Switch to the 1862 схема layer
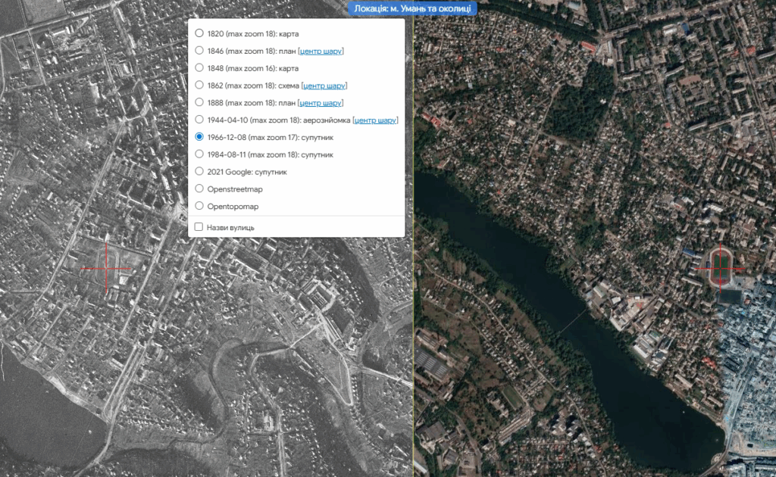Viewport: 776px width, 477px height. [199, 86]
